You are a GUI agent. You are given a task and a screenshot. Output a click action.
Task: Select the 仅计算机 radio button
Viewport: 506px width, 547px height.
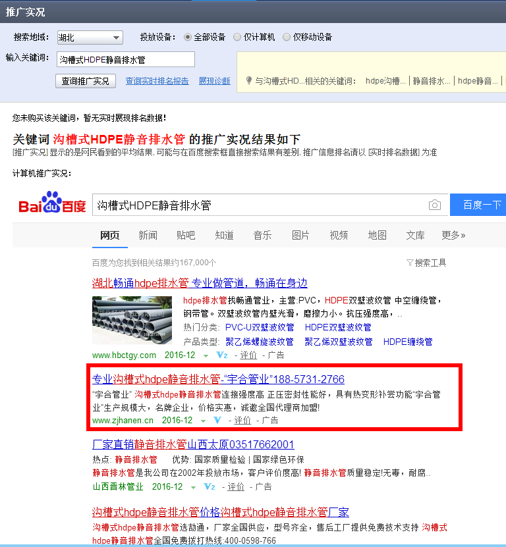click(x=237, y=37)
